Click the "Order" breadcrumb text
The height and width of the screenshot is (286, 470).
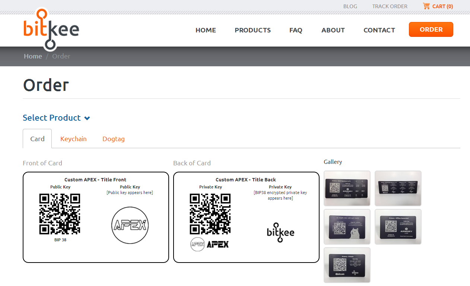click(x=61, y=56)
